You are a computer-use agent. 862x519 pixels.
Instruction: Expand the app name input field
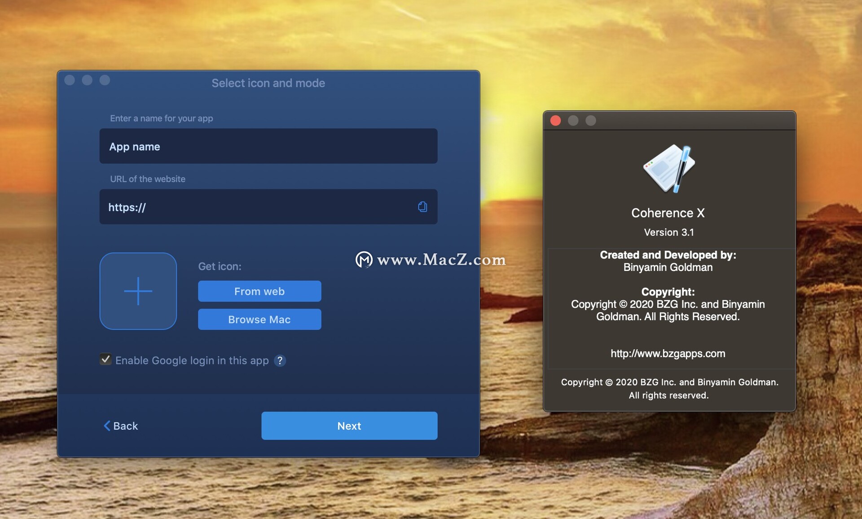[268, 146]
